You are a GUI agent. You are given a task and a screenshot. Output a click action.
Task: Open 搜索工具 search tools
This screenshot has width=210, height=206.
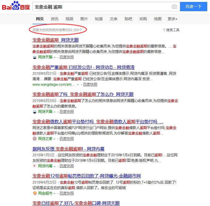[173, 30]
